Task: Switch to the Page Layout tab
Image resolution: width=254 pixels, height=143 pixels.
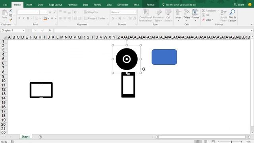Action: [56, 5]
